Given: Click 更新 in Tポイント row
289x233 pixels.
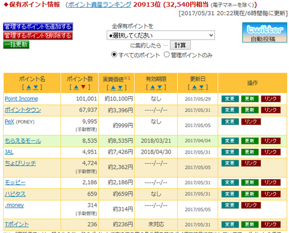Looking at the screenshot, I should [x=250, y=225].
